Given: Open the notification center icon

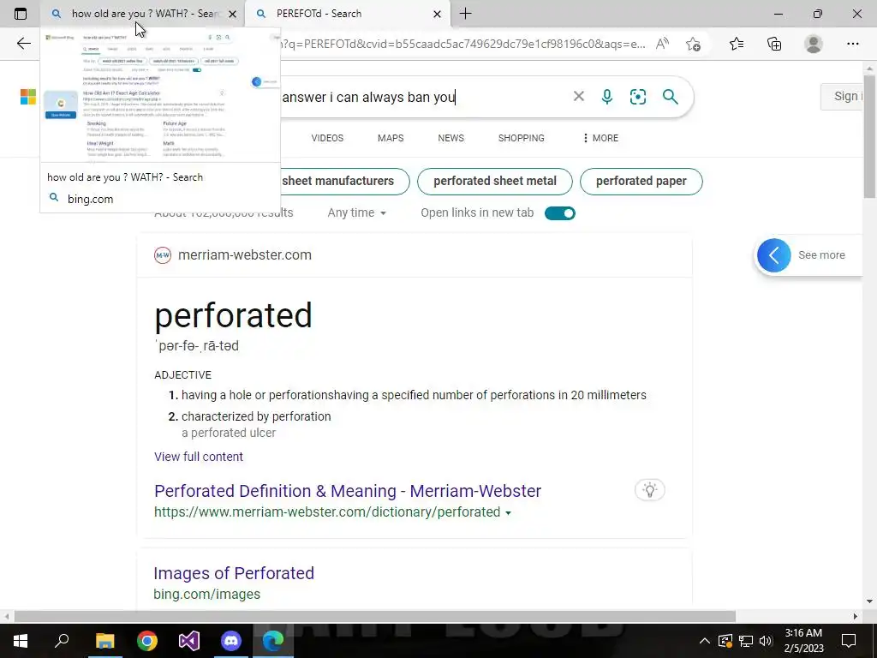Looking at the screenshot, I should tap(849, 641).
